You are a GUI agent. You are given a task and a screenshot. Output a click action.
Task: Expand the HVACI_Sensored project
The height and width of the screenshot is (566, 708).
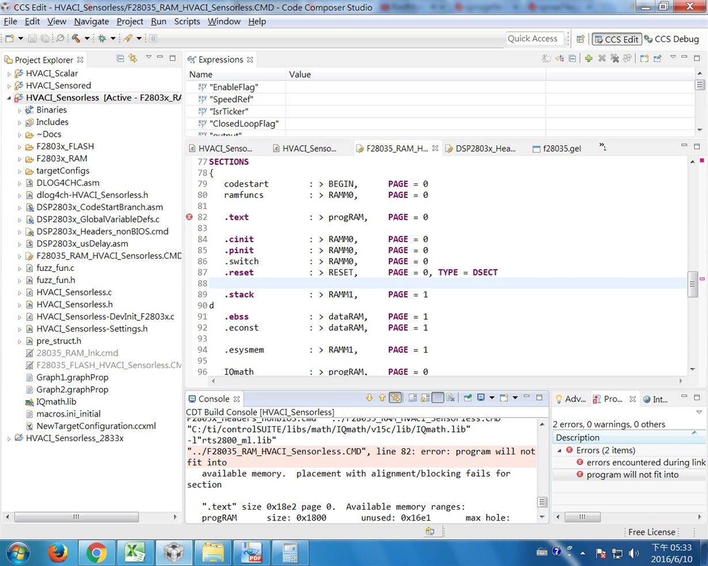[9, 86]
